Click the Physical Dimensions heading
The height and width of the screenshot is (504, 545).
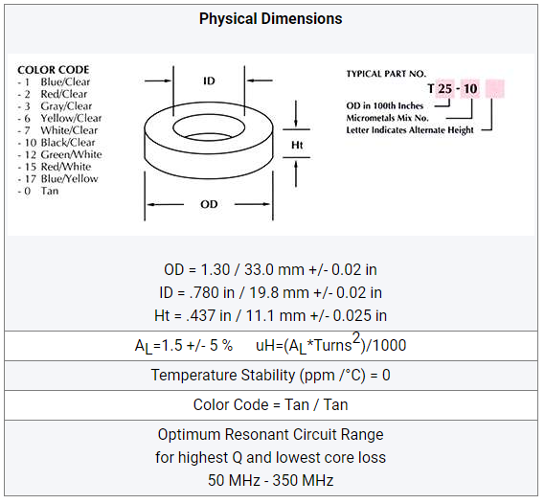click(x=270, y=19)
